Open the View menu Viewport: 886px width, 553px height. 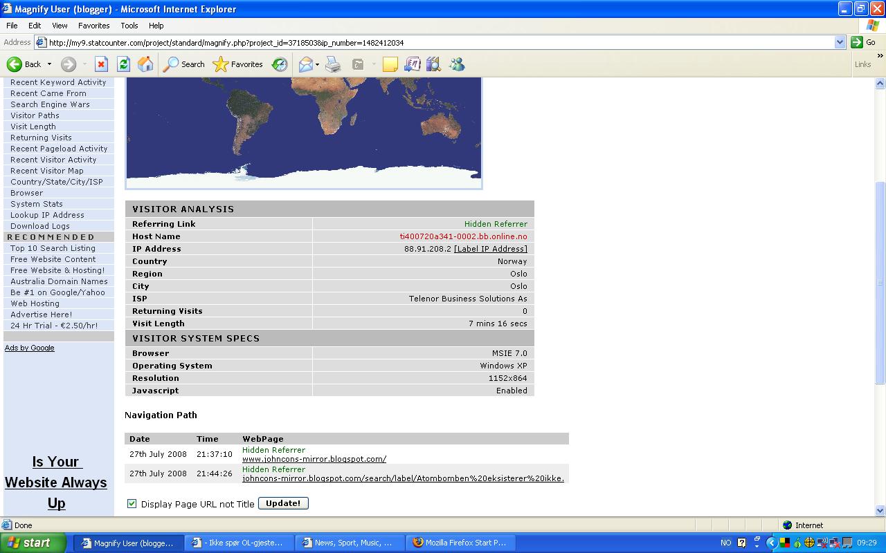pyautogui.click(x=60, y=26)
